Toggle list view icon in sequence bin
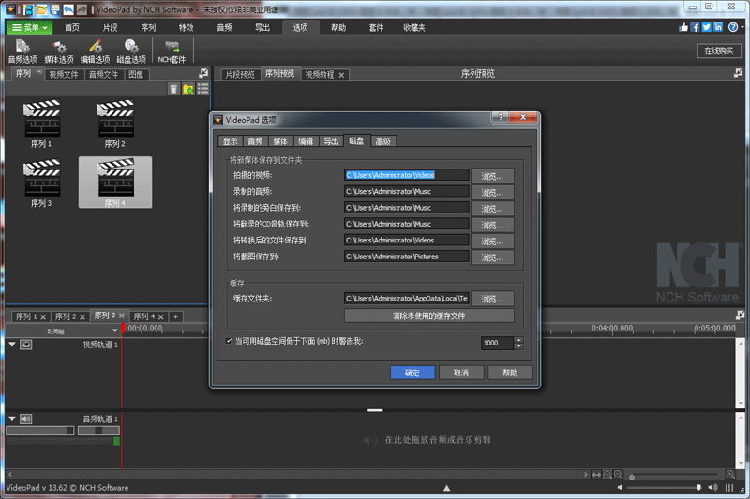This screenshot has height=499, width=750. pos(202,89)
